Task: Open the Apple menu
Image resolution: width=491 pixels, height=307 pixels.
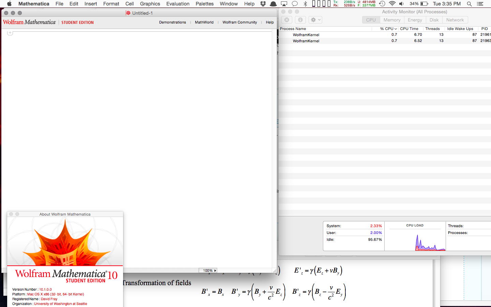Action: click(9, 4)
